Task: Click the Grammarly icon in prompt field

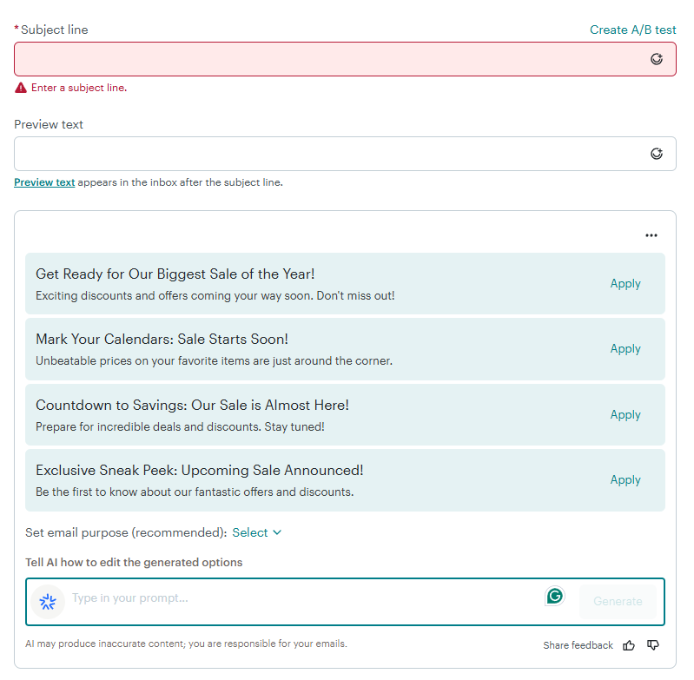Action: tap(554, 596)
